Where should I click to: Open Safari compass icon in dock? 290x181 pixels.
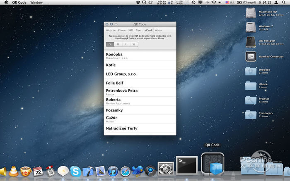[x=125, y=171]
